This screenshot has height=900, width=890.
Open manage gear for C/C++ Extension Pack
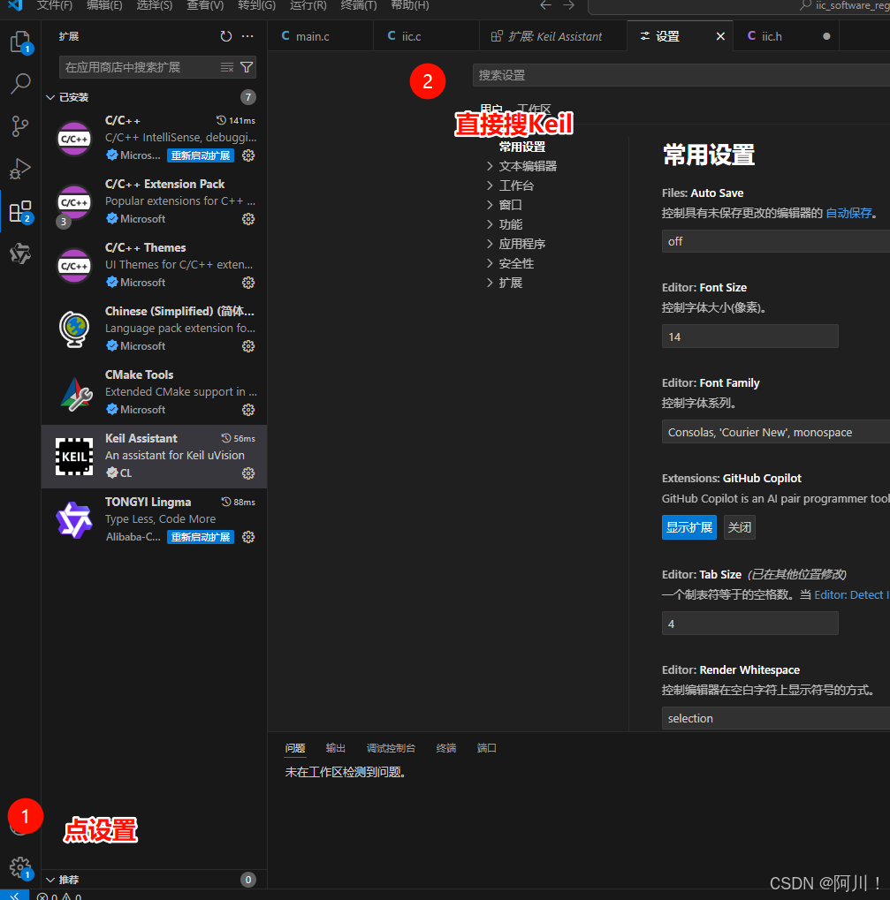(x=248, y=219)
